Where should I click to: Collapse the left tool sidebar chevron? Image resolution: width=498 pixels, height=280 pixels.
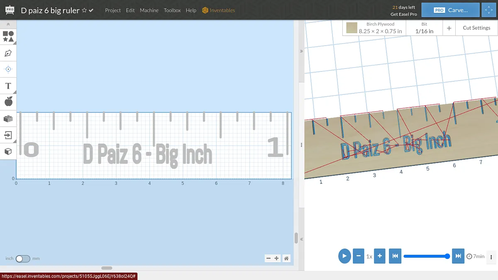(x=8, y=25)
